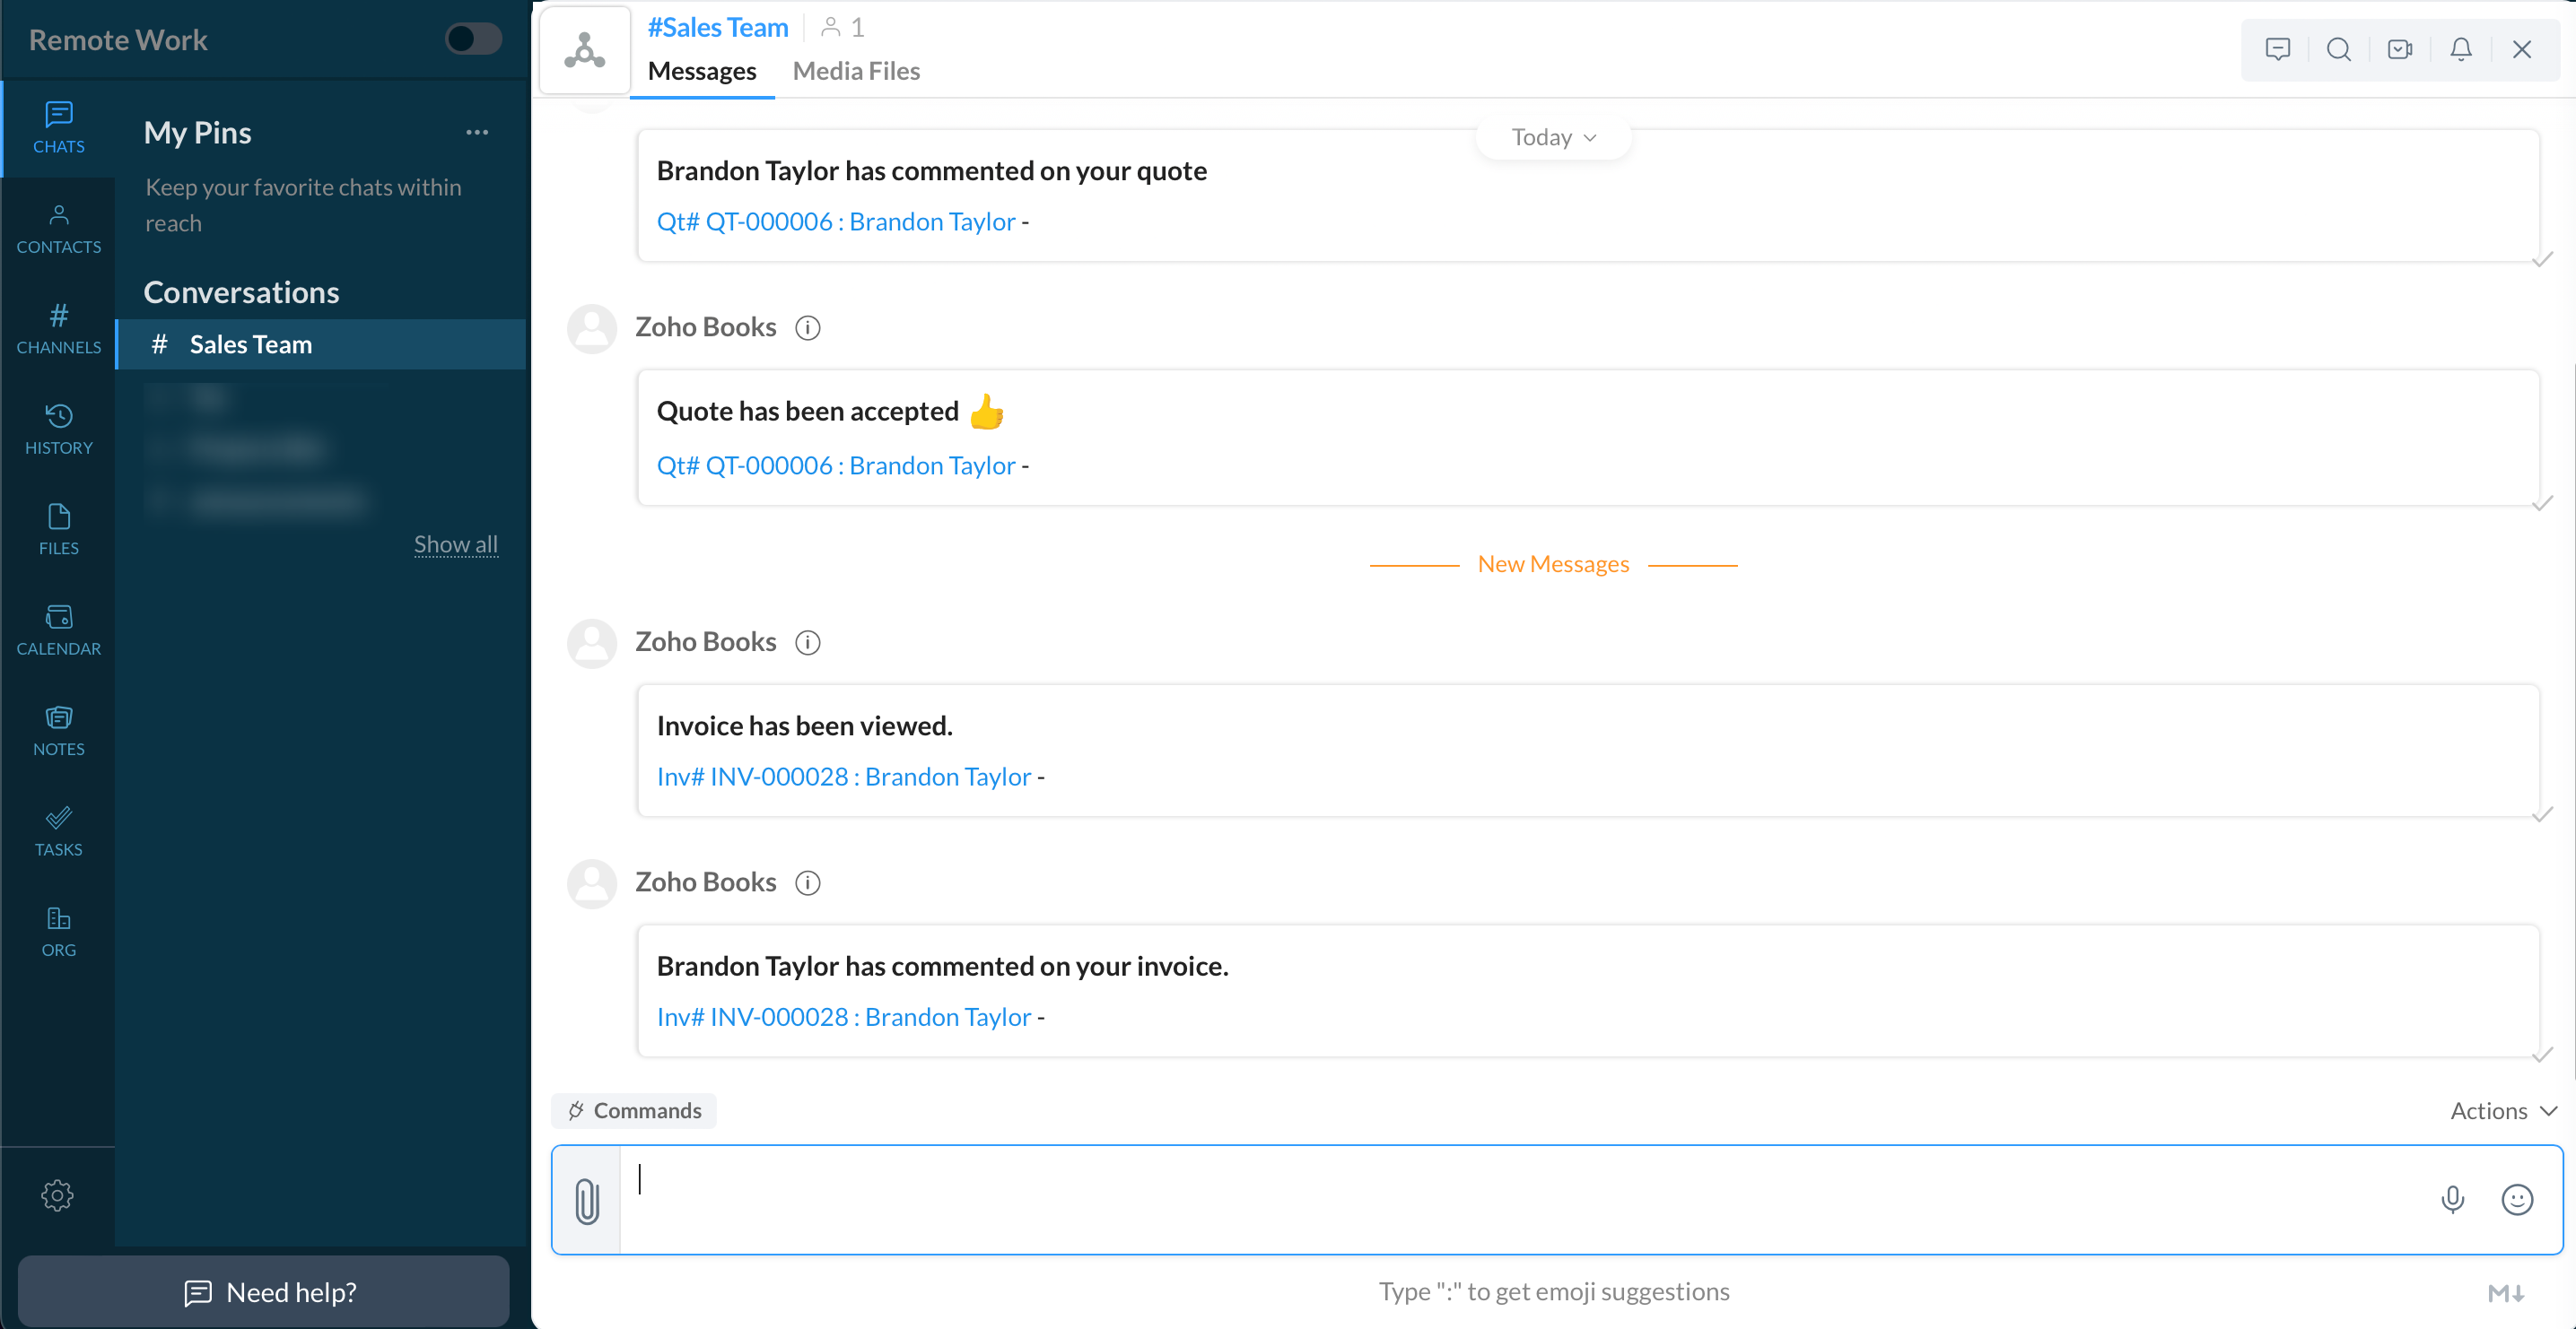Open the emoji picker smiley
2576x1329 pixels.
2516,1199
